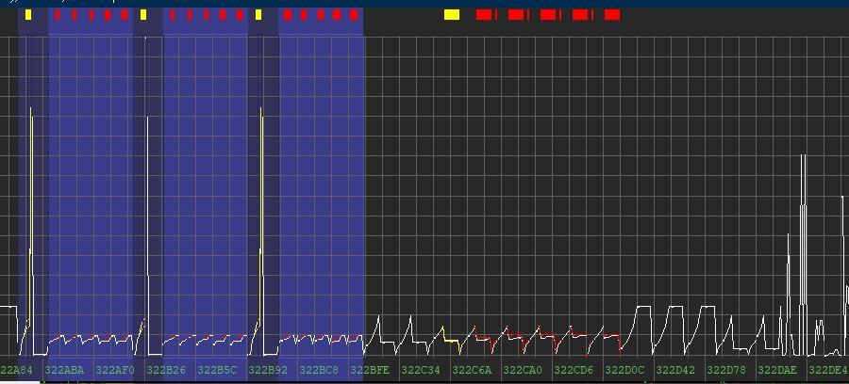
Task: Click the 322CA0 address label
Action: (x=523, y=371)
